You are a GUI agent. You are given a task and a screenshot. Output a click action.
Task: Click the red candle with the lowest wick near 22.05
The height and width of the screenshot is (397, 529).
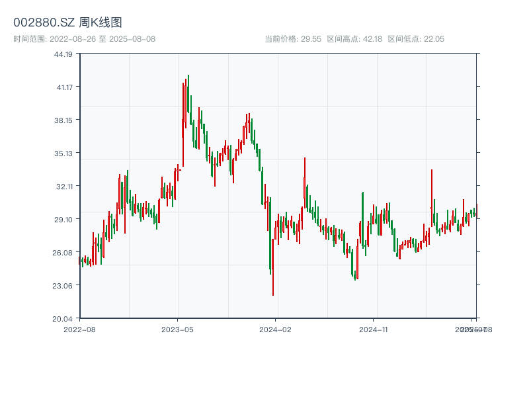273,267
